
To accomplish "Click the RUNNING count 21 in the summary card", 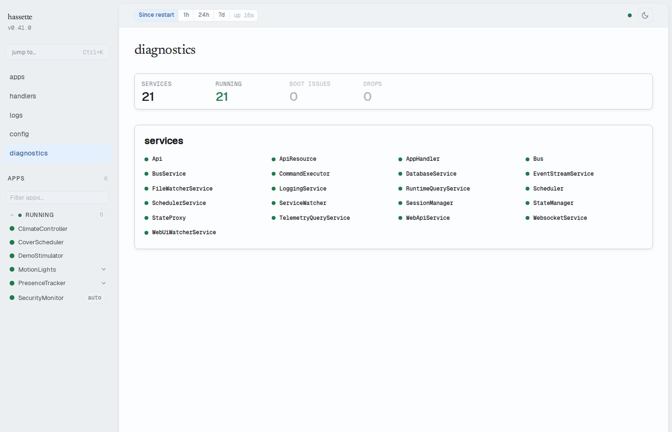I will point(222,97).
